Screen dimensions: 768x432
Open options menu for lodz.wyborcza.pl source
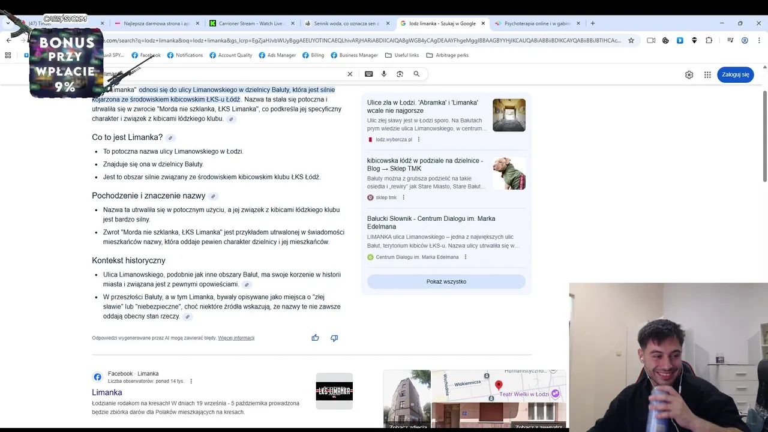(419, 139)
